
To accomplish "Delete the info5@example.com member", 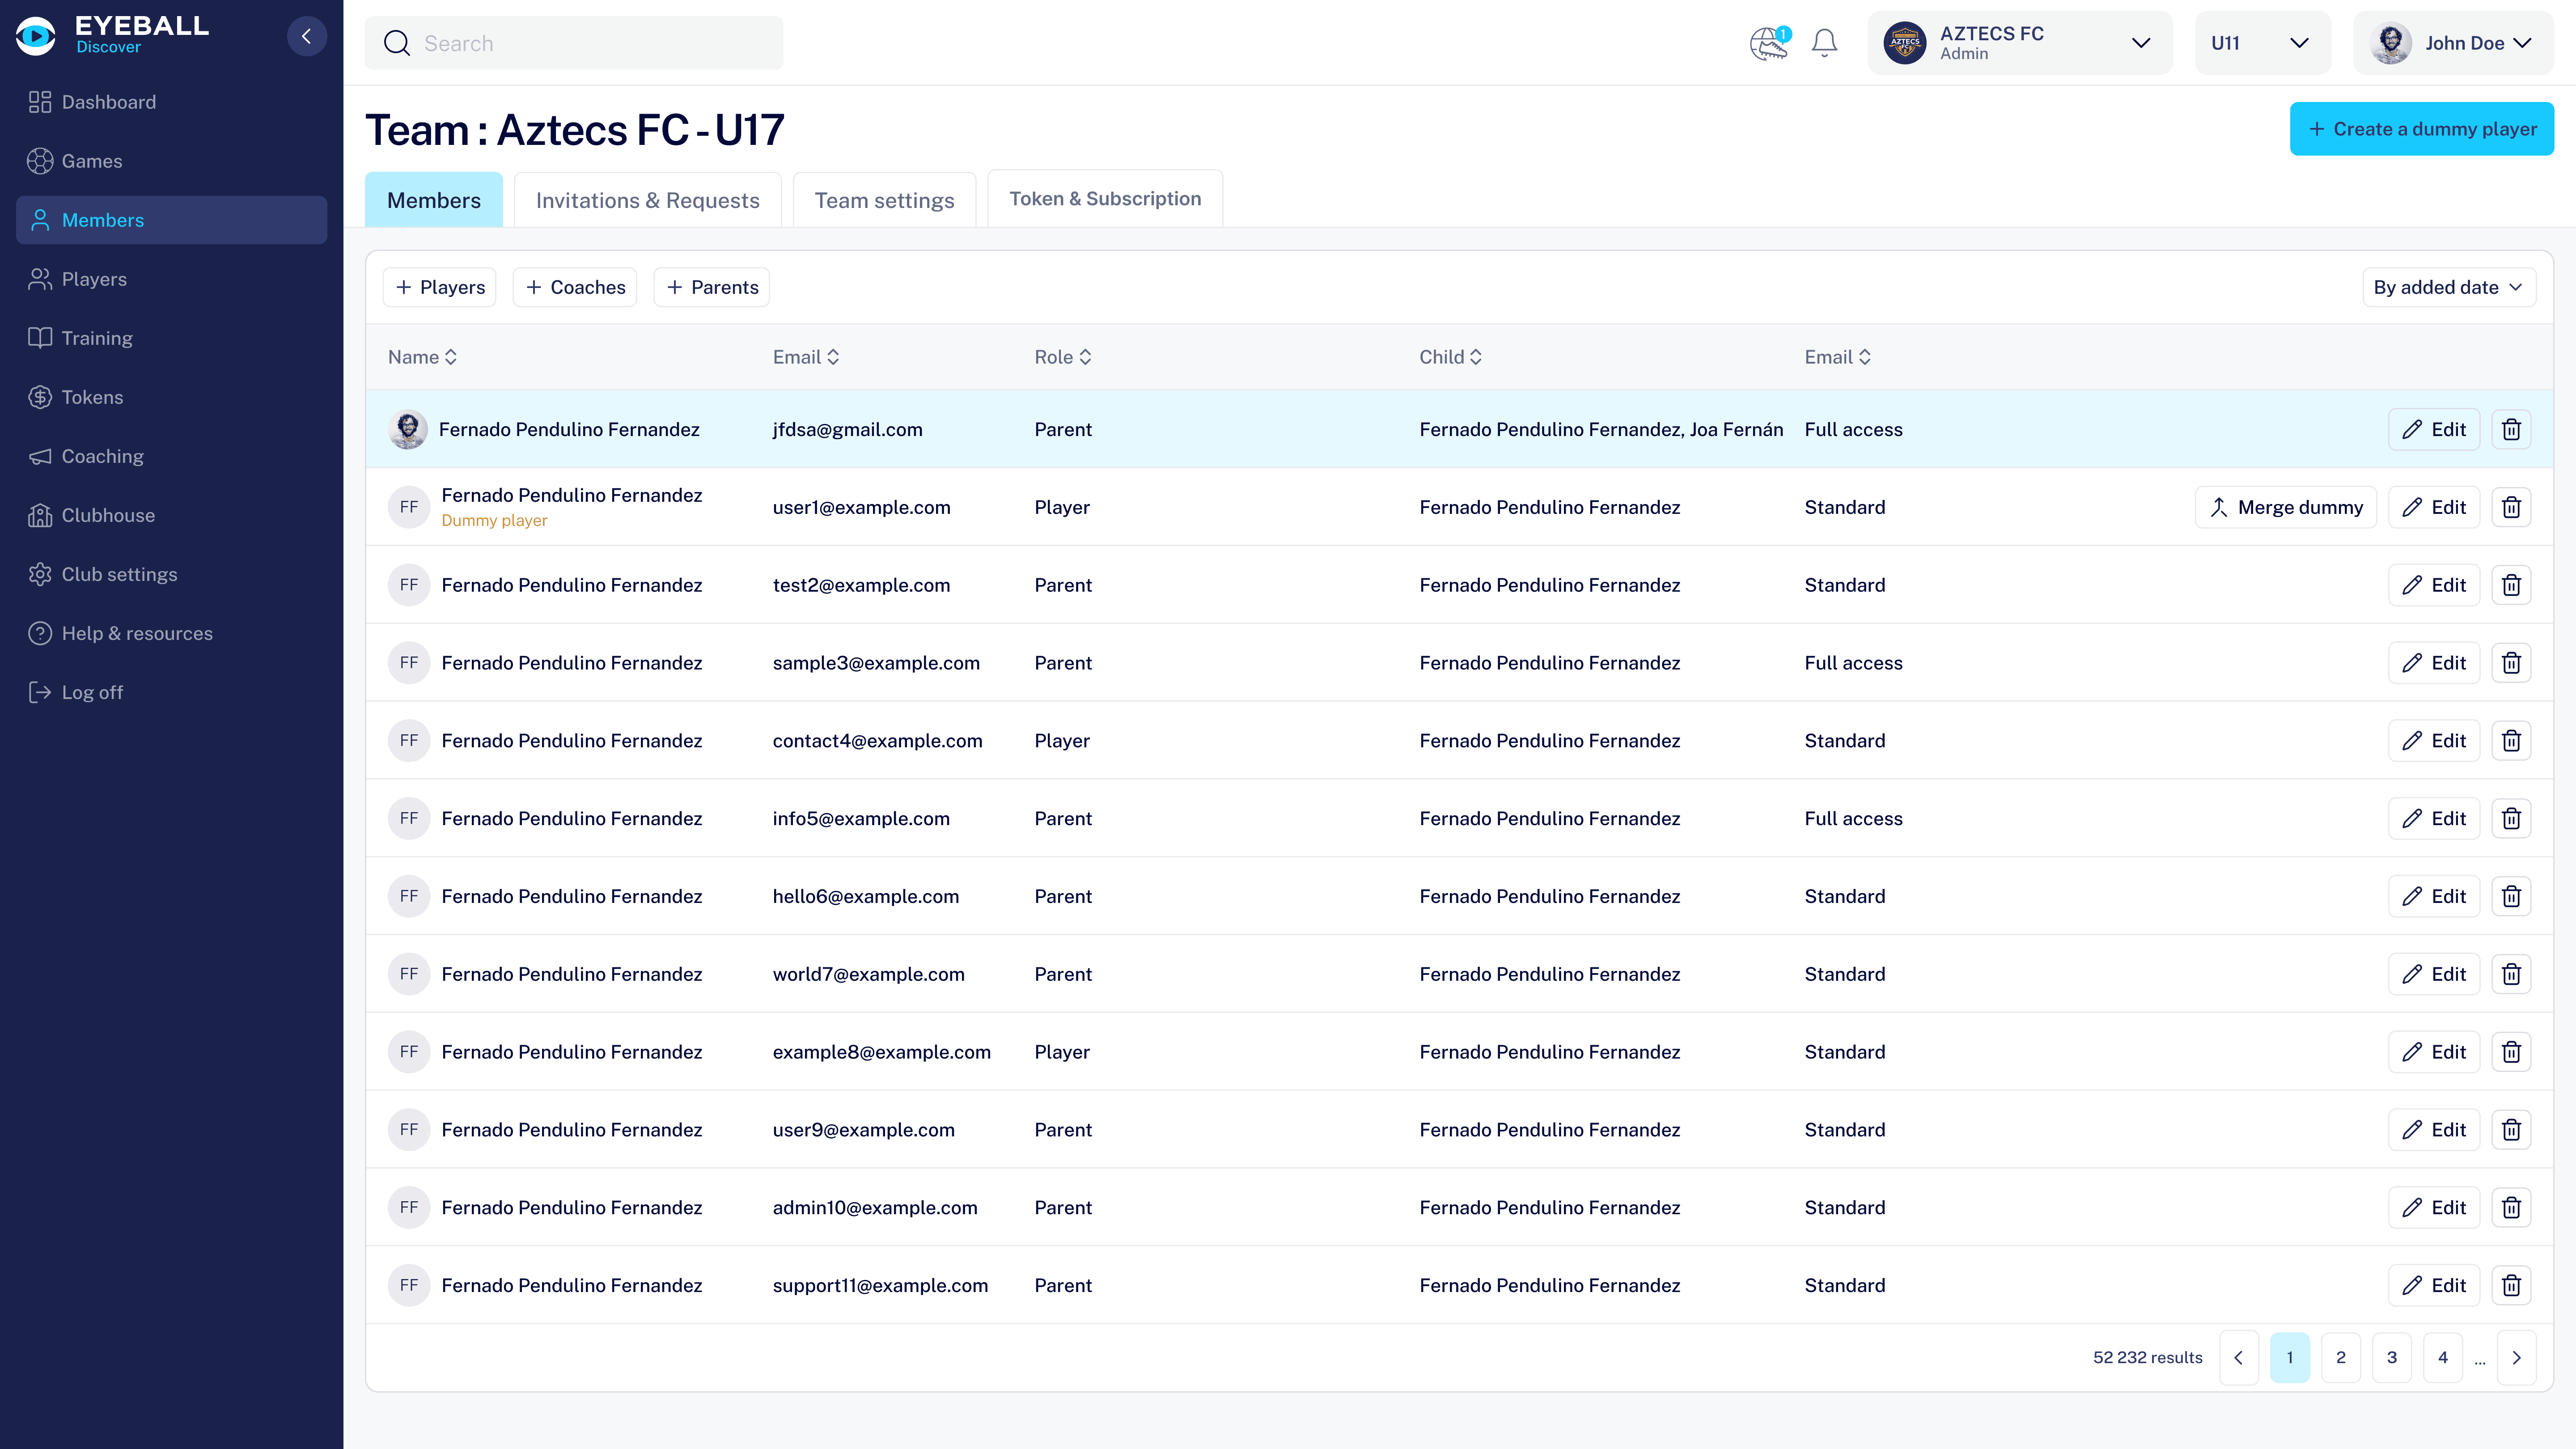I will (2511, 819).
